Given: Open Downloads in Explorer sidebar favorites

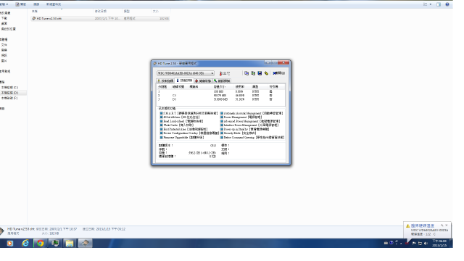Looking at the screenshot, I should pyautogui.click(x=4, y=18).
